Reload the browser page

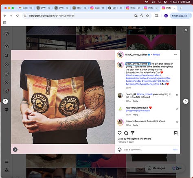(18, 16)
